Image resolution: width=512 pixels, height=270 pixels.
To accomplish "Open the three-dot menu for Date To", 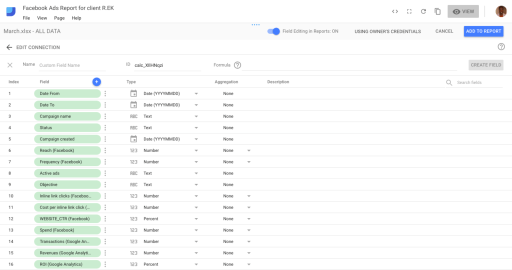I will tap(105, 105).
